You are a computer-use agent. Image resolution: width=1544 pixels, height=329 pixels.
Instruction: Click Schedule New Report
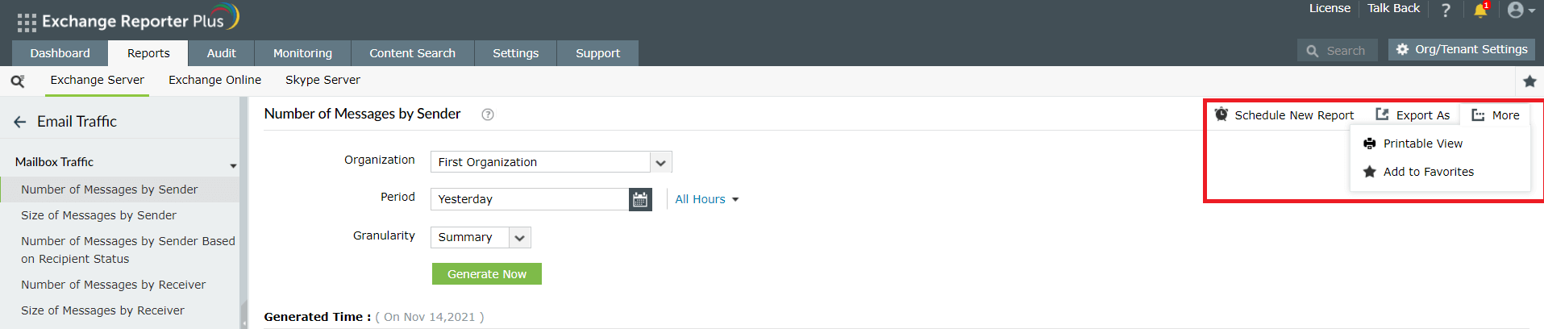[x=1285, y=115]
